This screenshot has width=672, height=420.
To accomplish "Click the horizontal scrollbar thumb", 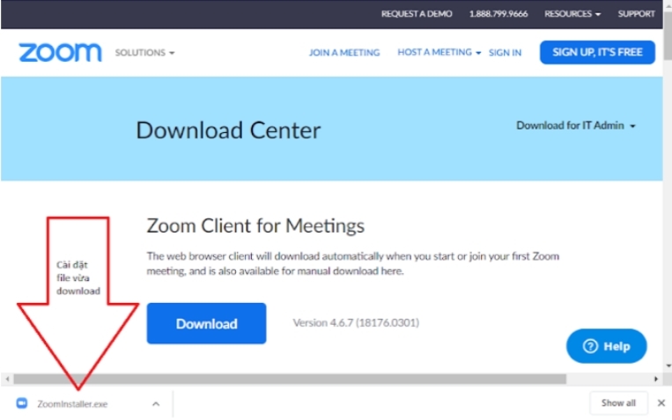I will (291, 379).
